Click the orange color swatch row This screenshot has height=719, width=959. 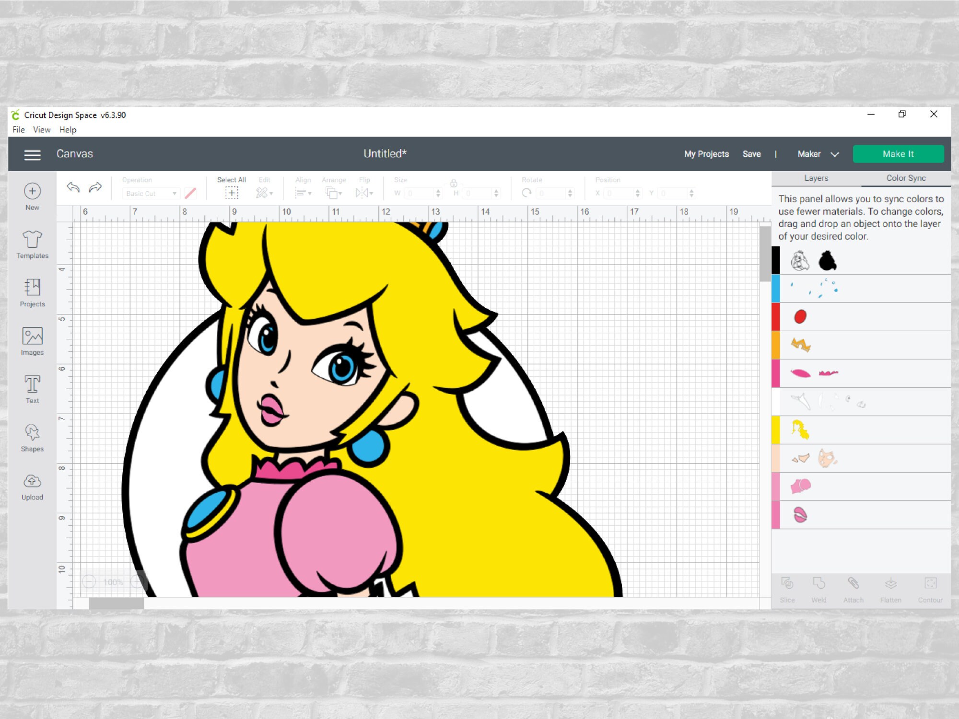(861, 345)
